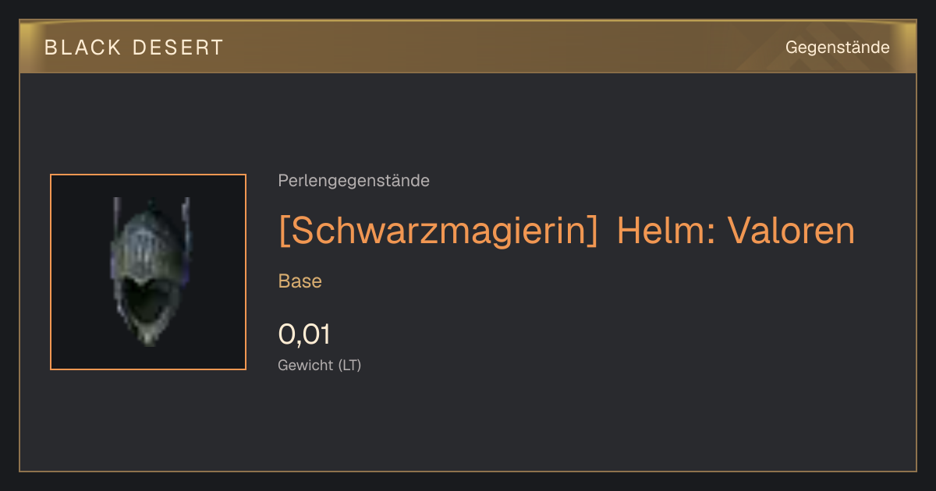
Task: Click the golden header banner center
Action: (x=468, y=48)
